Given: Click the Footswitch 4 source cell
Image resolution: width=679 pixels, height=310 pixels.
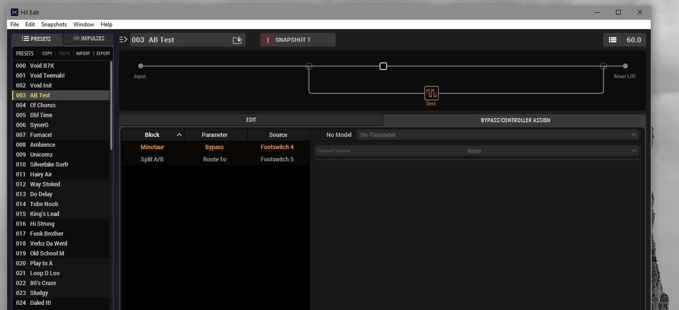Looking at the screenshot, I should pyautogui.click(x=277, y=147).
